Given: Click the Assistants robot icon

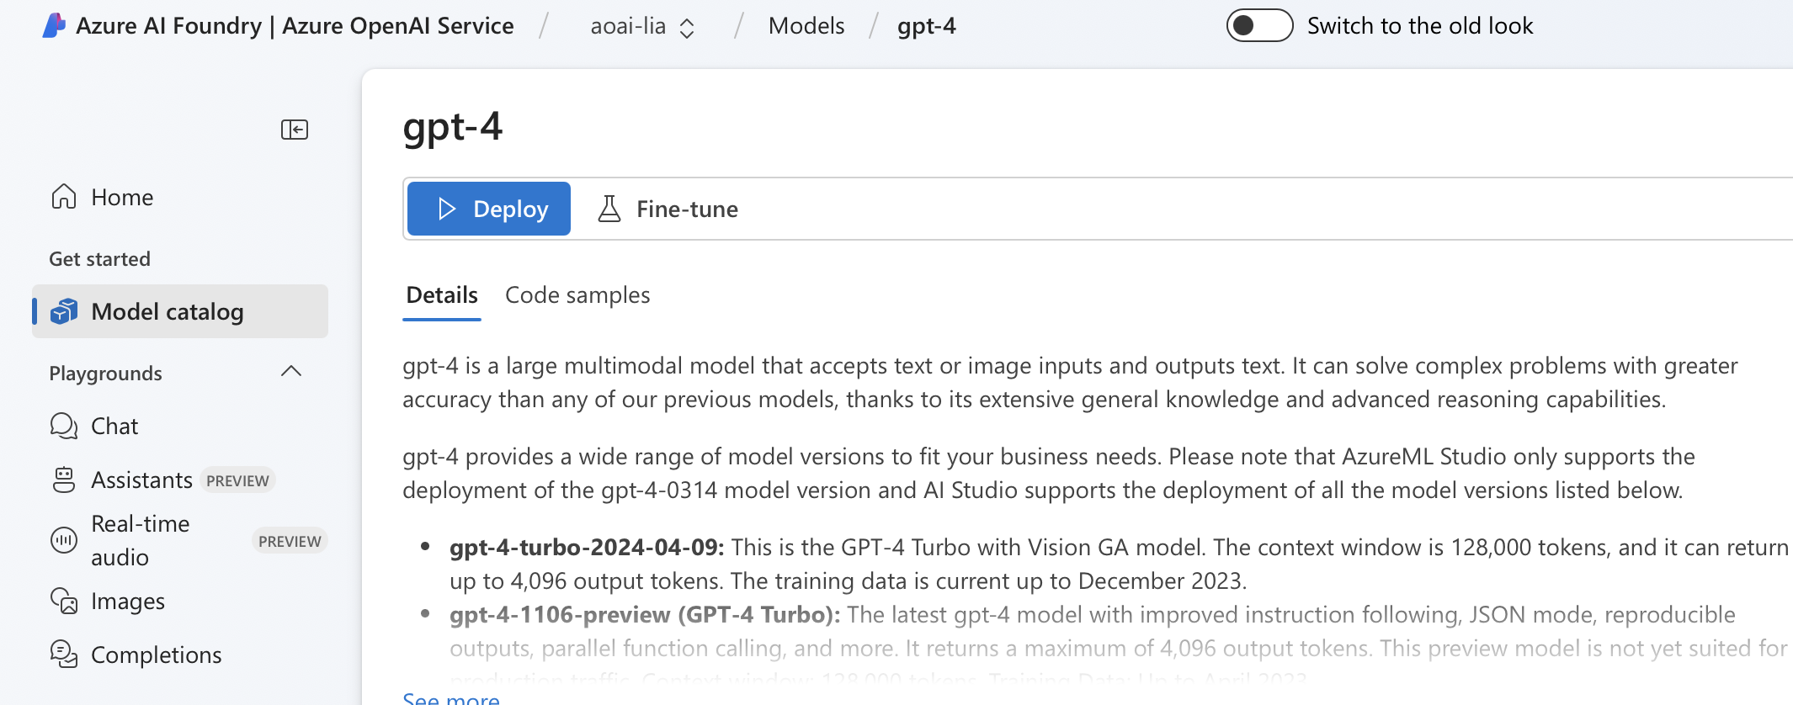Looking at the screenshot, I should [64, 480].
